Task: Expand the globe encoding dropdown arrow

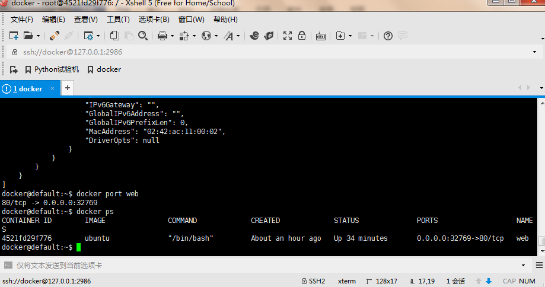Action: 216,36
